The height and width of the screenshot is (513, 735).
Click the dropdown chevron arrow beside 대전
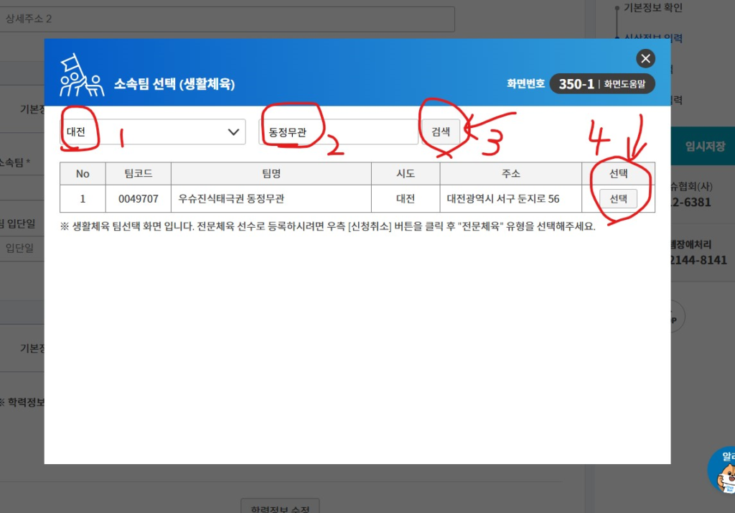[233, 131]
